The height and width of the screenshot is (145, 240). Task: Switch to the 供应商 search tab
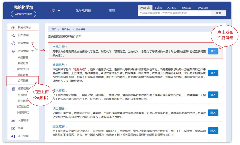(x=158, y=8)
